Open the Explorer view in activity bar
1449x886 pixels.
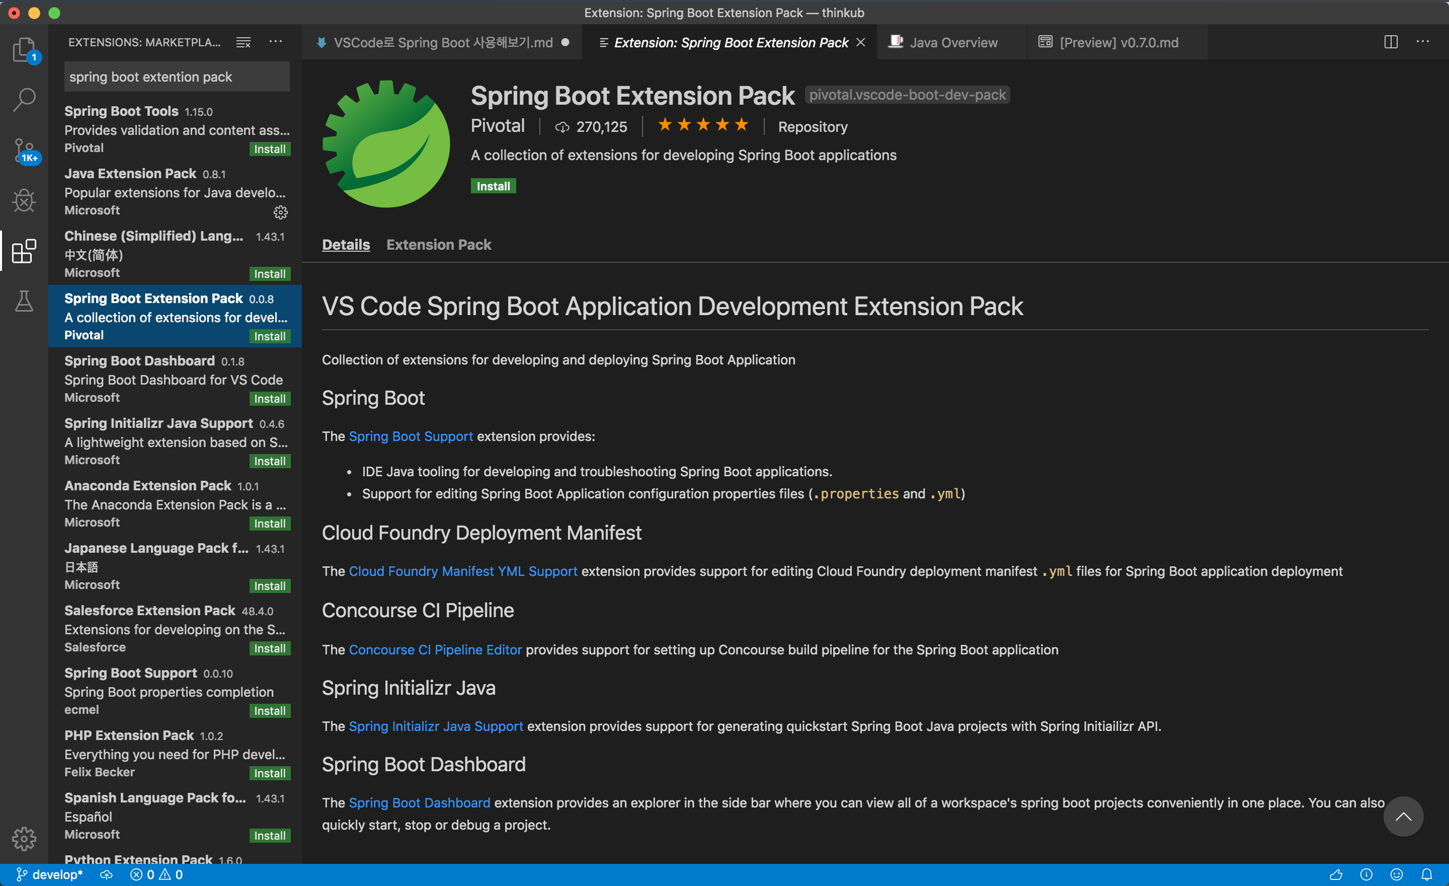pyautogui.click(x=24, y=50)
